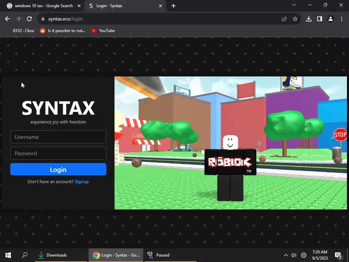Open the Chrome profile avatar menu
Image resolution: width=349 pixels, height=262 pixels.
(331, 19)
